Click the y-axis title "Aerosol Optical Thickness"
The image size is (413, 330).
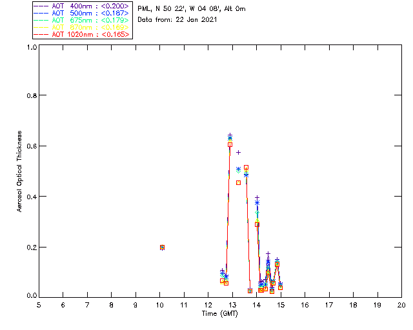click(x=19, y=171)
